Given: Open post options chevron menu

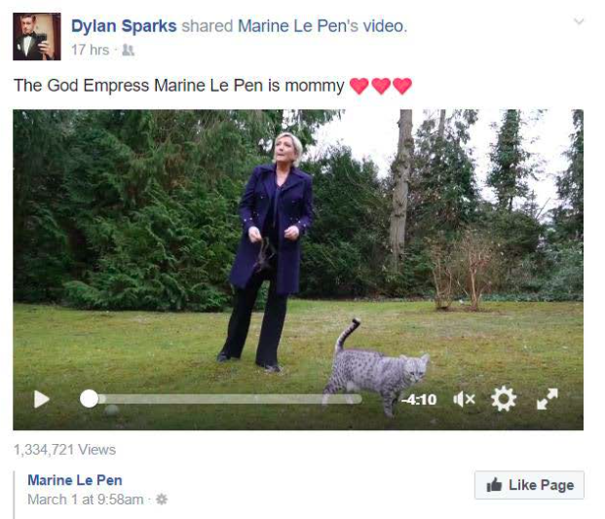Looking at the screenshot, I should pos(579,21).
